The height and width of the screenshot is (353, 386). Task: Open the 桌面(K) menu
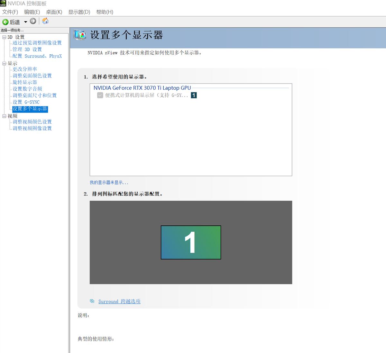click(x=54, y=12)
